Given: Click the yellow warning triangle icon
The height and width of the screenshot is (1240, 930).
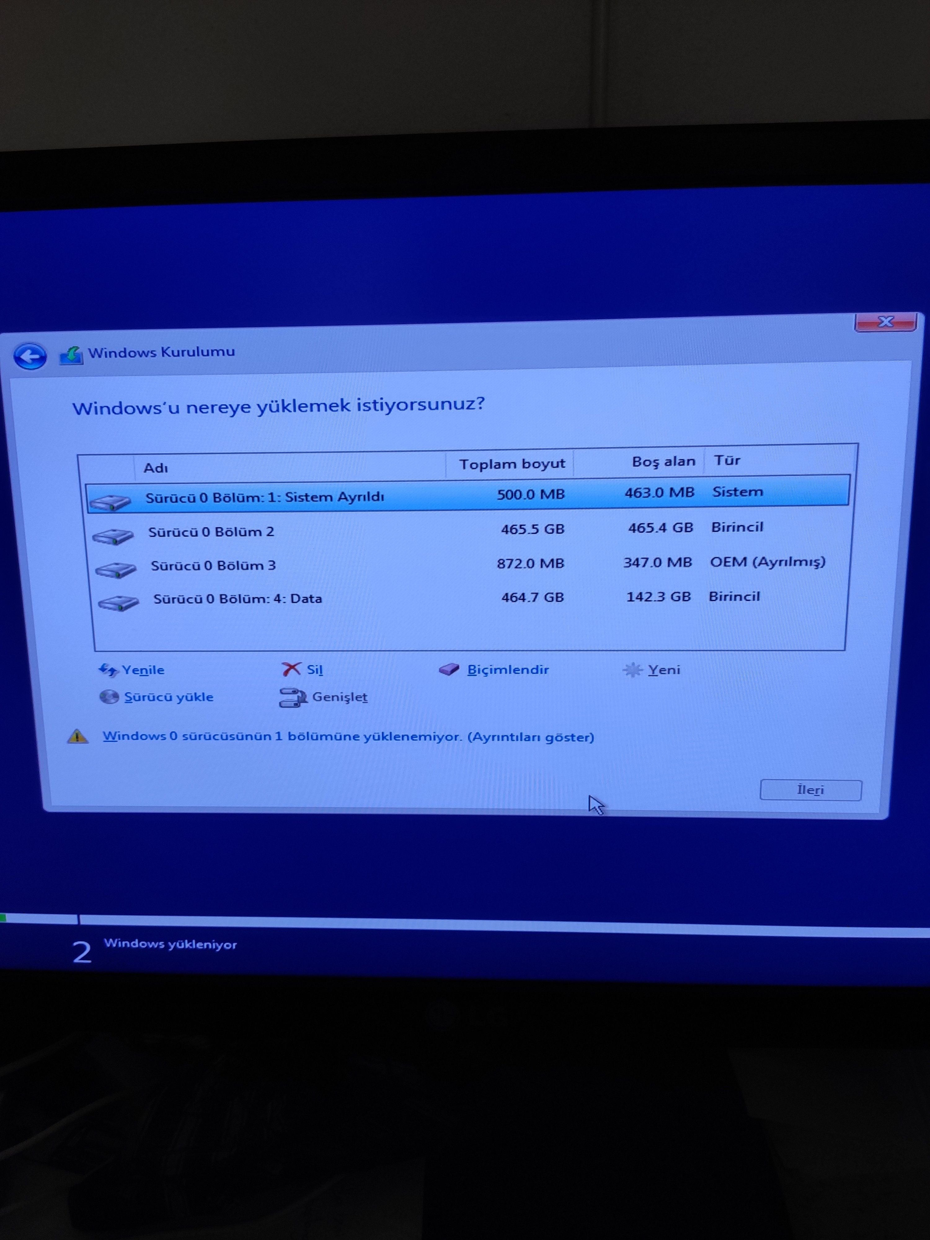Looking at the screenshot, I should click(x=78, y=737).
